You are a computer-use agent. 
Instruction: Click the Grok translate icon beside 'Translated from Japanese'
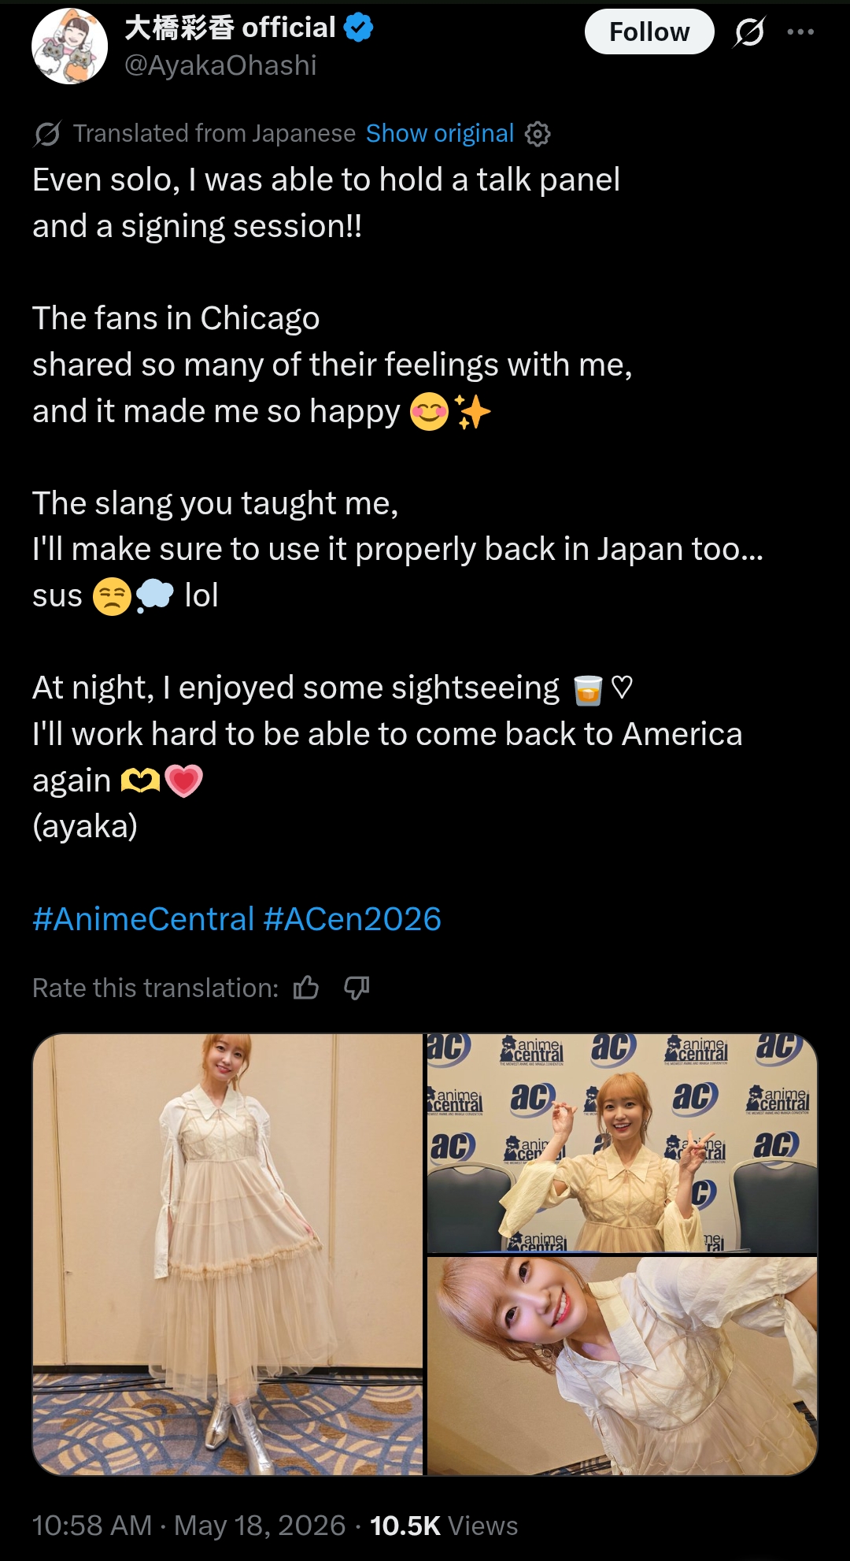click(x=47, y=134)
